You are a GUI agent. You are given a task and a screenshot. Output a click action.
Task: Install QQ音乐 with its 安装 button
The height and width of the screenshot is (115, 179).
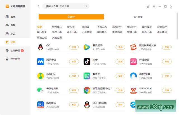[x=74, y=76]
